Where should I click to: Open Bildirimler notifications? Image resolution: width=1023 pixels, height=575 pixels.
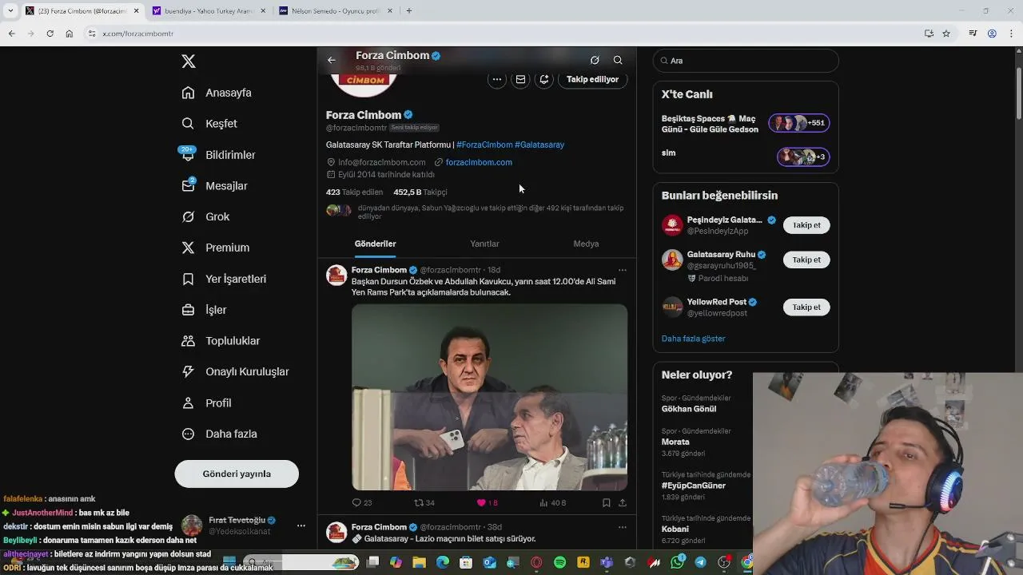pyautogui.click(x=218, y=155)
